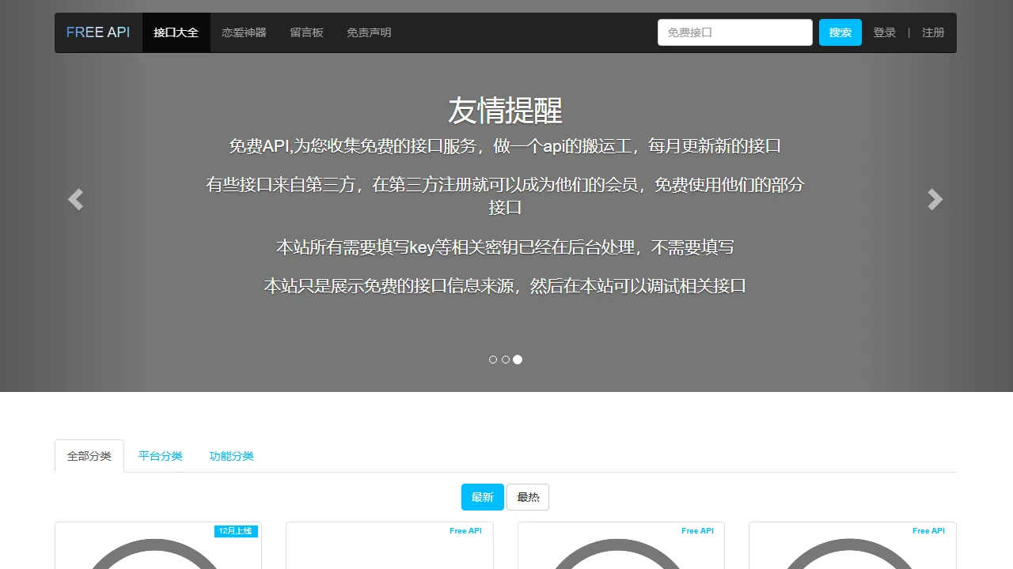The height and width of the screenshot is (569, 1013).
Task: Open the 免责声明 disclaimer page
Action: tap(368, 32)
